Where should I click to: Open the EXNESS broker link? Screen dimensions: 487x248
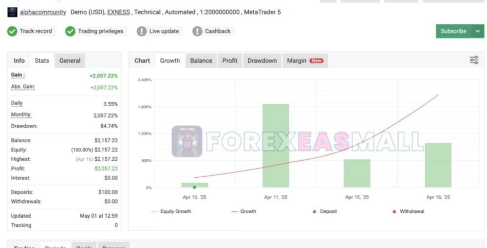pyautogui.click(x=119, y=12)
